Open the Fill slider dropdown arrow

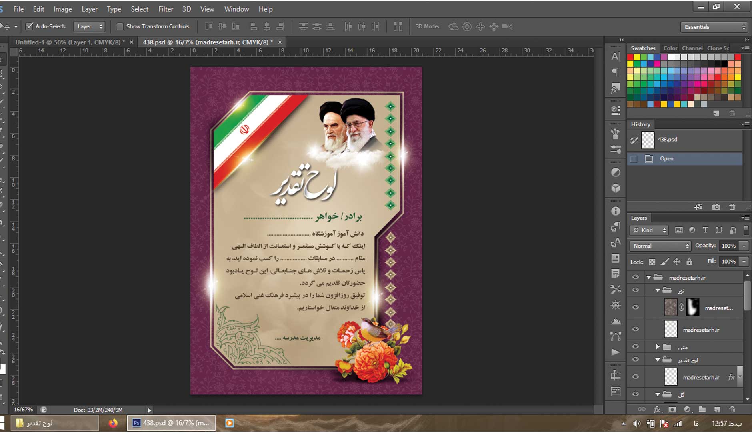tap(744, 262)
